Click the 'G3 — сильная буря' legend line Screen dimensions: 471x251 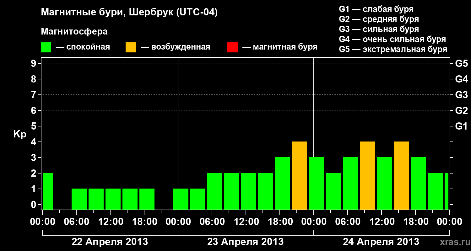point(379,29)
